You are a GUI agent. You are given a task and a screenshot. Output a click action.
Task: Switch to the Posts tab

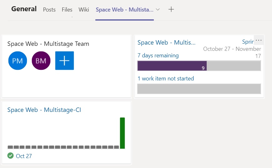49,10
